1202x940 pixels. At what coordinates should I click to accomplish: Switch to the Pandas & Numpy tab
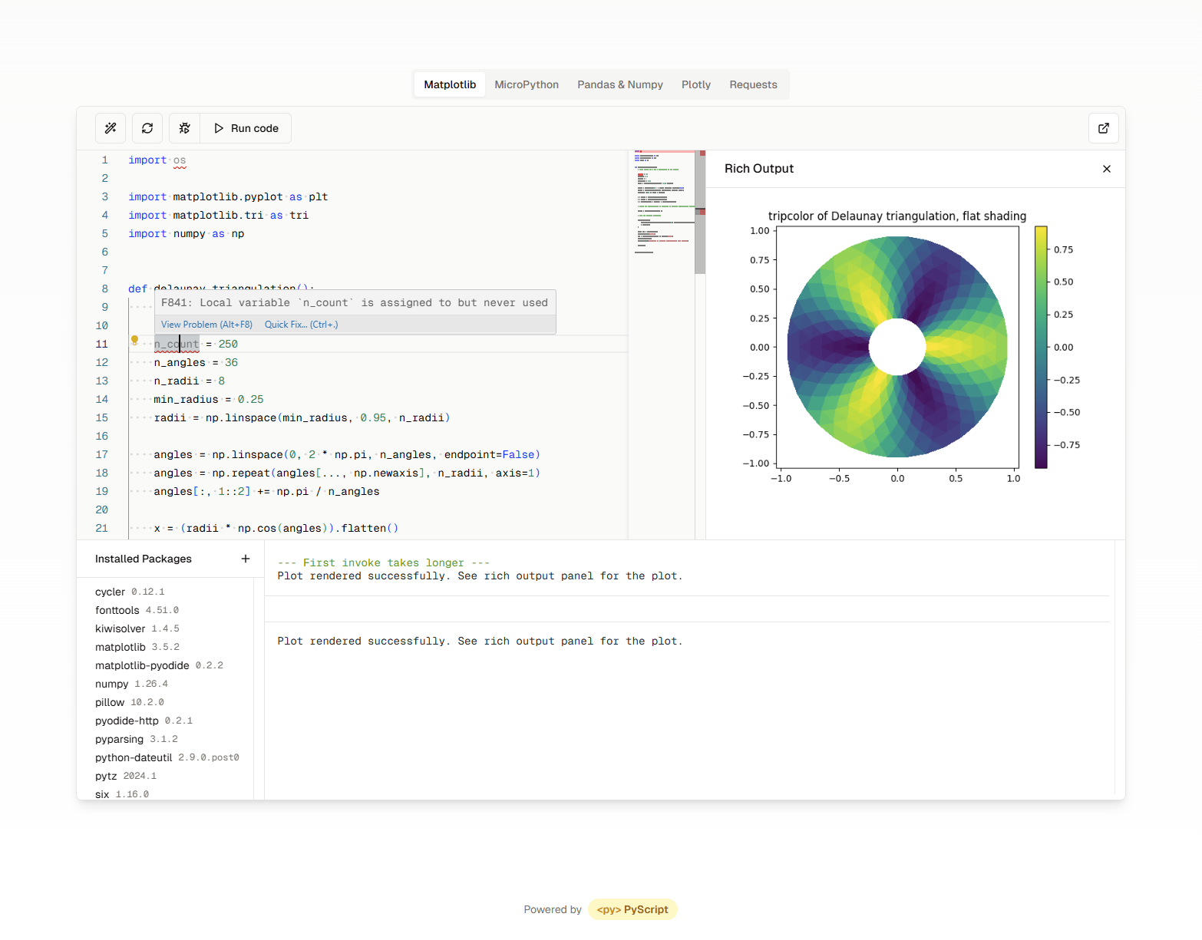coord(619,84)
